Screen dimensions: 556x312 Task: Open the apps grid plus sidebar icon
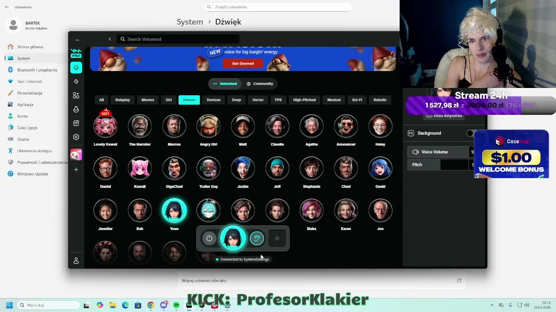[76, 95]
